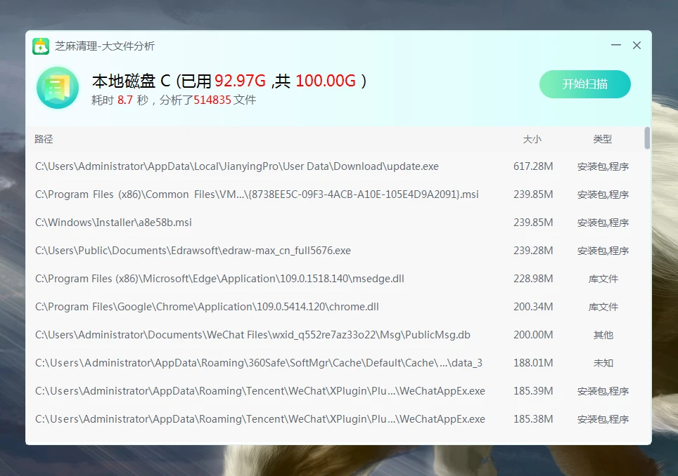The image size is (678, 476).
Task: Select the a8e58b.msi file row
Action: [113, 223]
